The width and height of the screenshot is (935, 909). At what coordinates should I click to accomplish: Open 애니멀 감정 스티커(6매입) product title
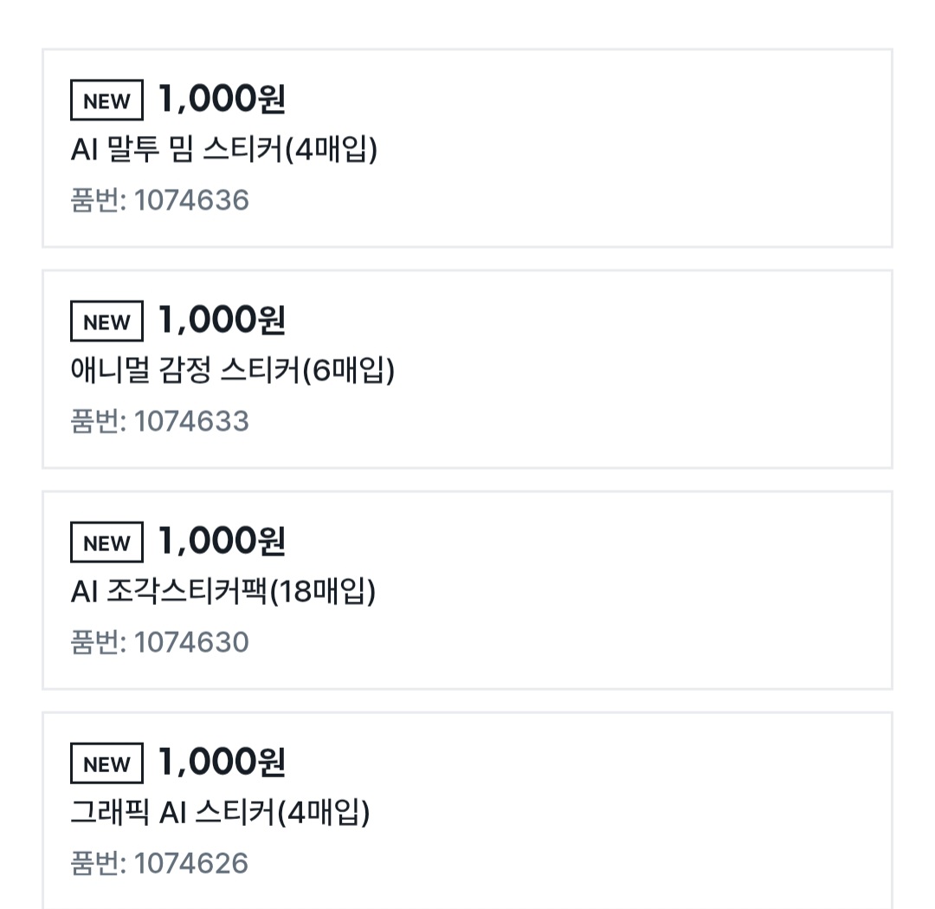pyautogui.click(x=232, y=371)
